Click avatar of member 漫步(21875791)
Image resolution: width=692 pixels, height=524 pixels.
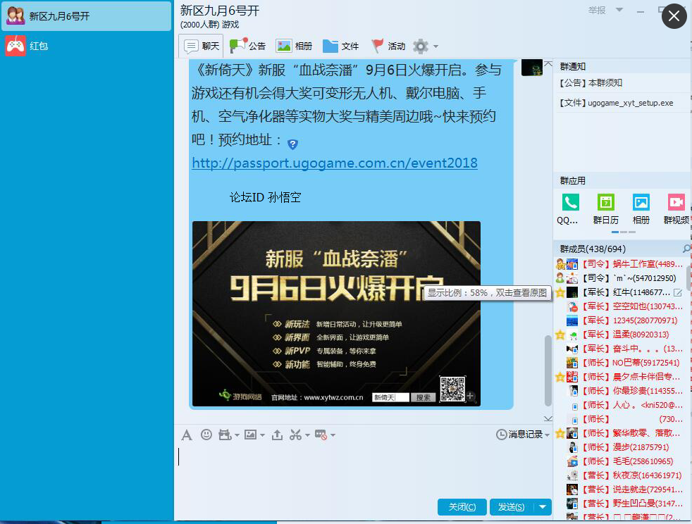click(572, 447)
